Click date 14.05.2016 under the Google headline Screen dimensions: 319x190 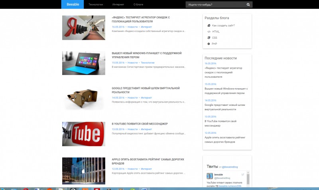click(x=118, y=98)
